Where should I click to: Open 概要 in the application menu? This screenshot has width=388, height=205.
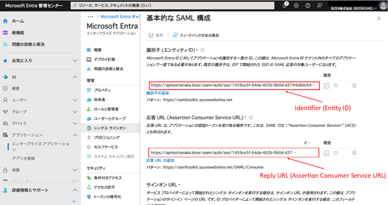[98, 50]
